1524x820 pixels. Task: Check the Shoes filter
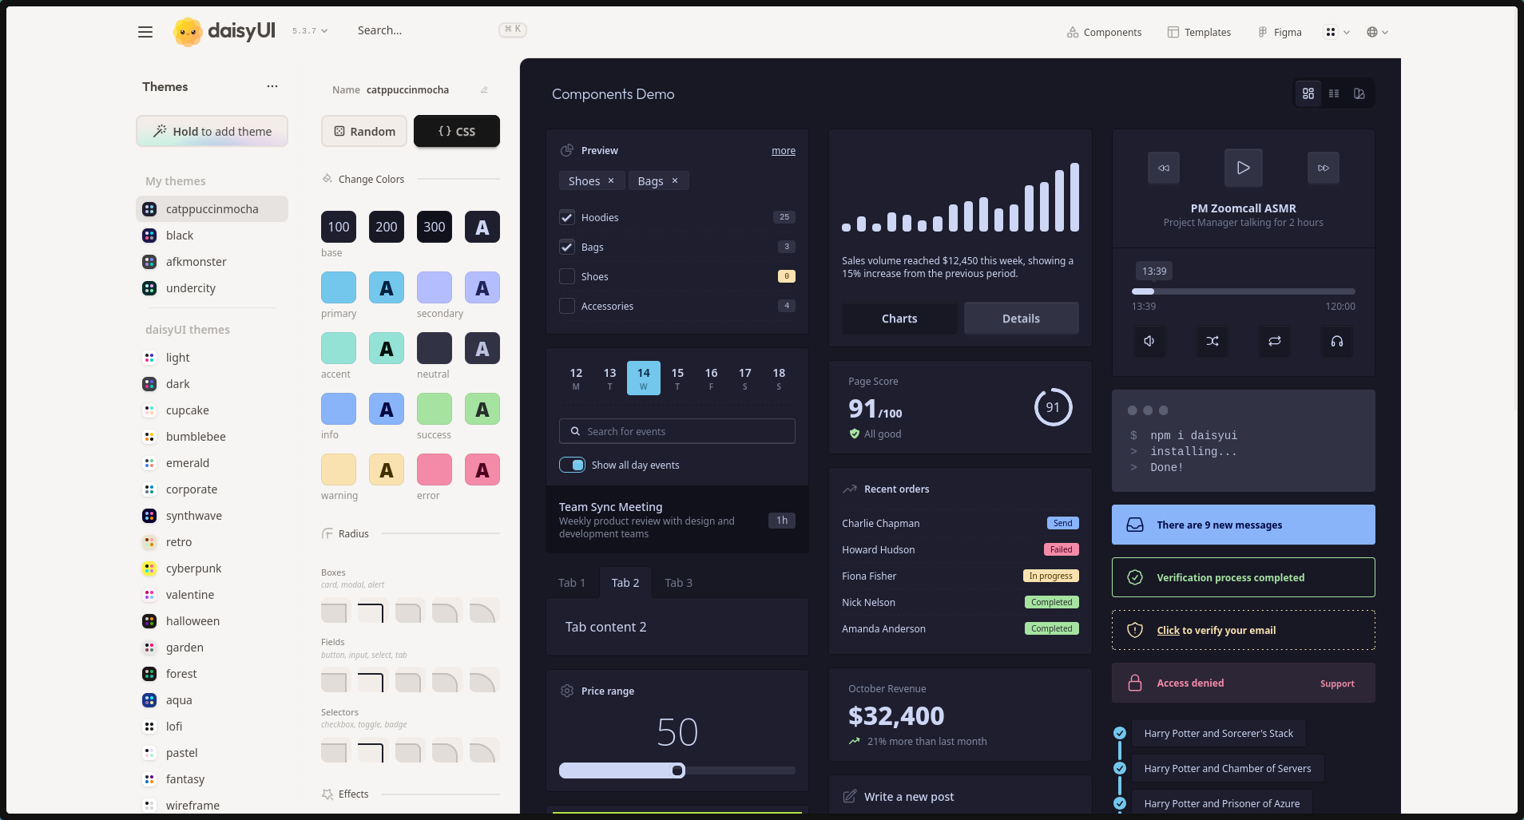[566, 276]
